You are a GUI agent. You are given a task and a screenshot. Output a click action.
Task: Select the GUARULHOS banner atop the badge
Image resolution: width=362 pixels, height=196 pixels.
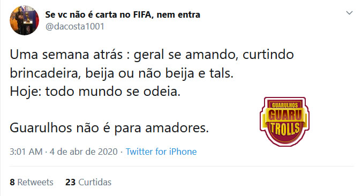point(285,105)
